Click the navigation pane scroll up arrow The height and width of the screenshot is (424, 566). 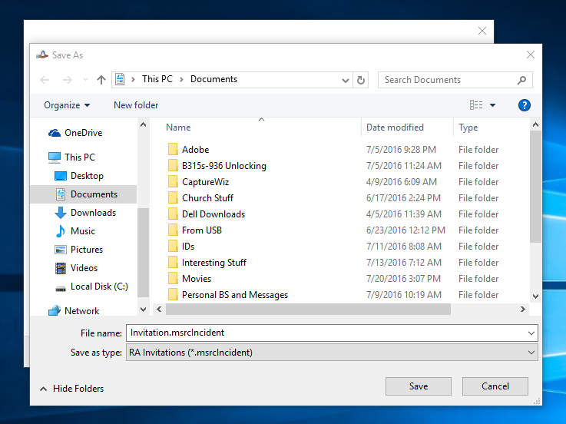[x=144, y=125]
